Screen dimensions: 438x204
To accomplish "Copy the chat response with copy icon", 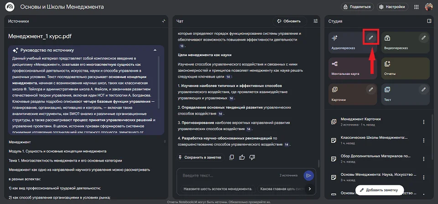I will click(232, 157).
